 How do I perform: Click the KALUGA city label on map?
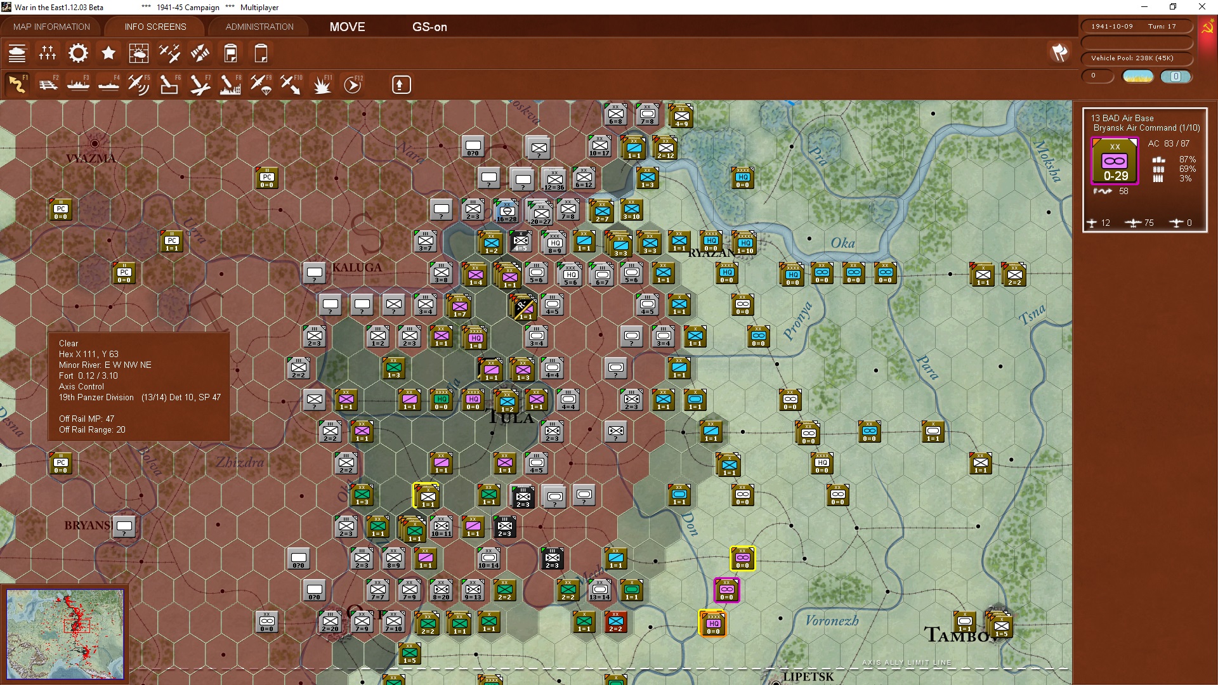pos(357,268)
